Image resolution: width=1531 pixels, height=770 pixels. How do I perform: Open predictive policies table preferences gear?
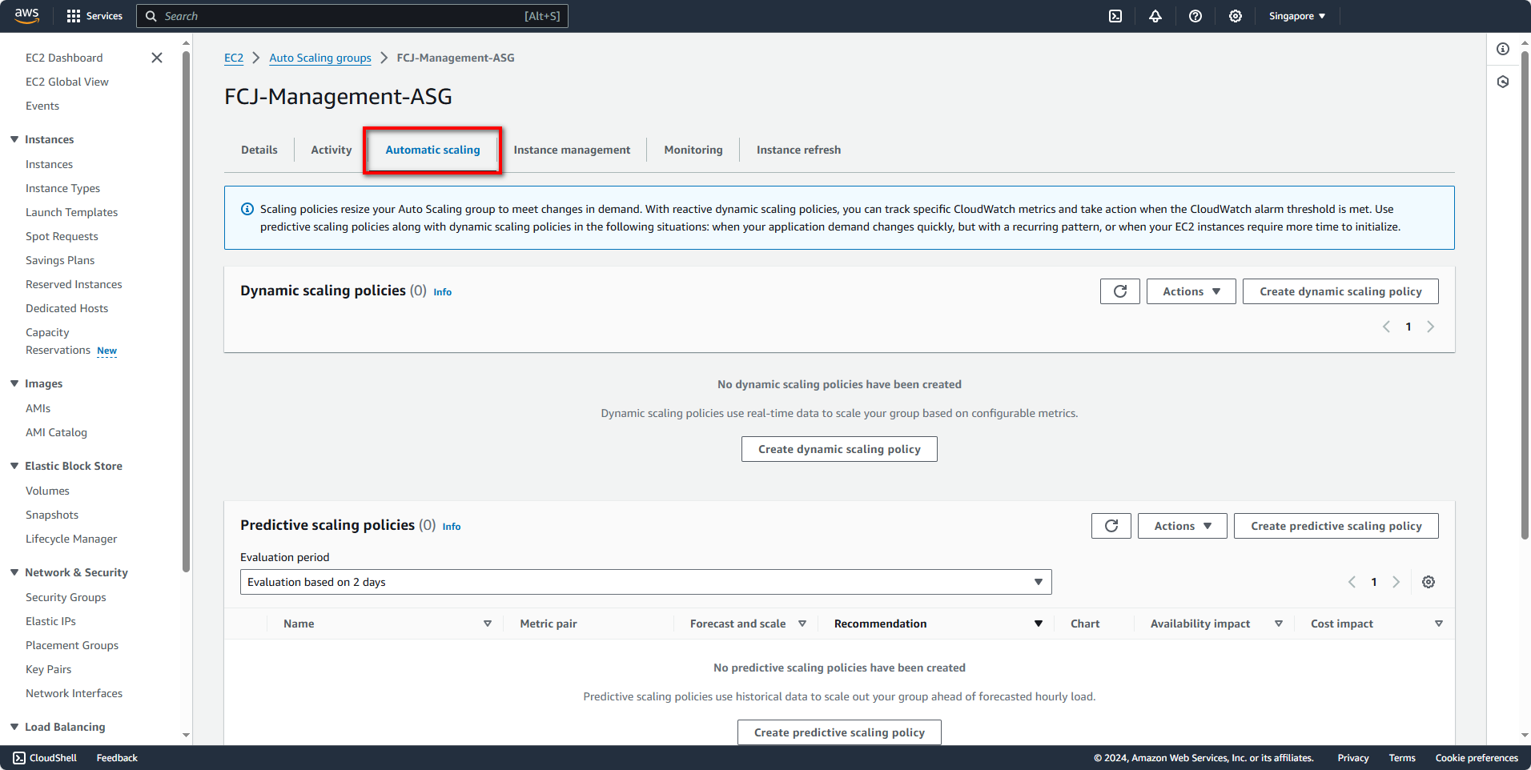pos(1428,582)
